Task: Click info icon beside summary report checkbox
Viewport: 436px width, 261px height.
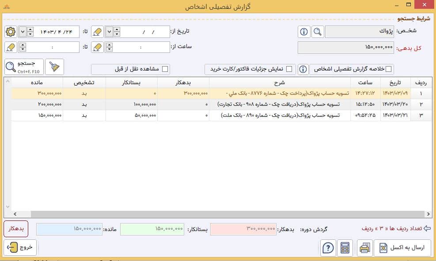Action: pos(303,69)
